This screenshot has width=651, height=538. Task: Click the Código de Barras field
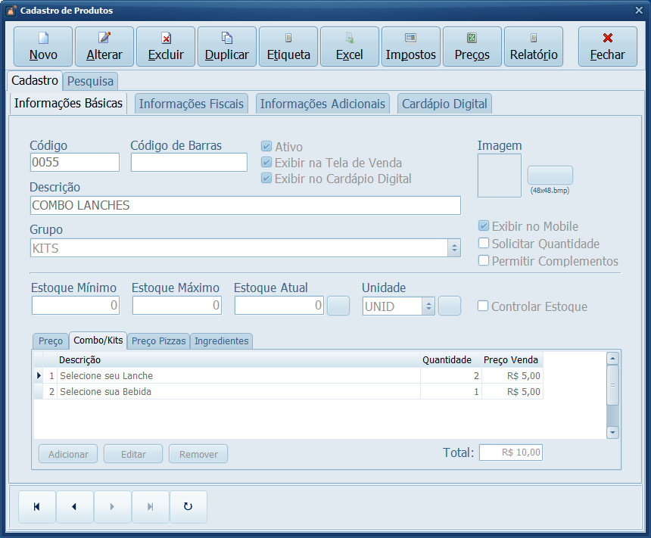pos(189,163)
